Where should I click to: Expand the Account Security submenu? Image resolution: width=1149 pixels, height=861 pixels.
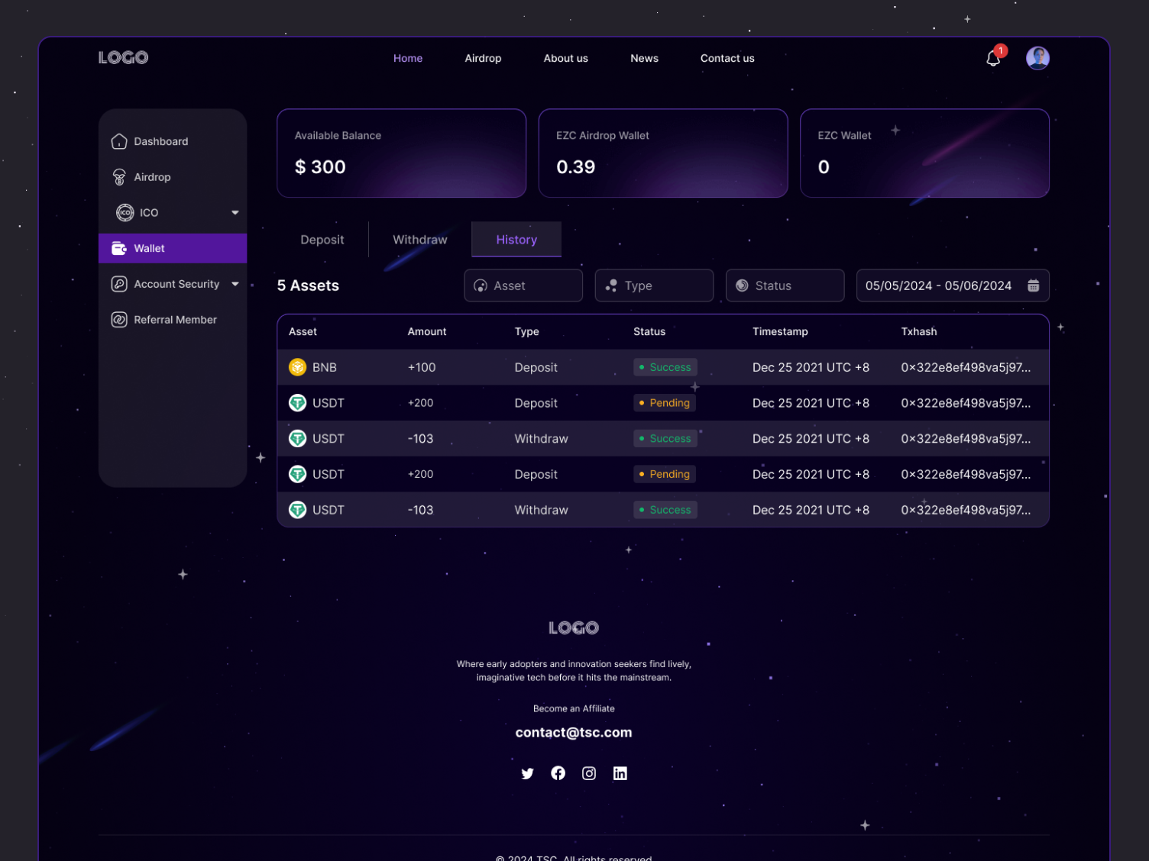click(x=235, y=283)
